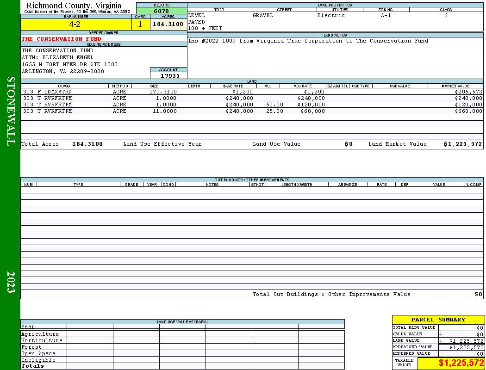This screenshot has height=370, width=486.
Task: Click the adjustment value 25.00
Action: (274, 111)
